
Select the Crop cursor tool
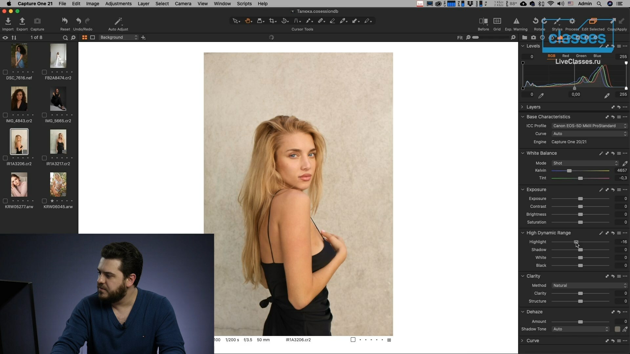[x=272, y=21]
